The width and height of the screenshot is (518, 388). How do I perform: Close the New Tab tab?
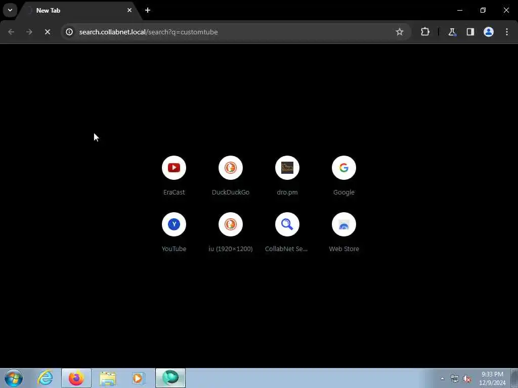click(x=129, y=10)
